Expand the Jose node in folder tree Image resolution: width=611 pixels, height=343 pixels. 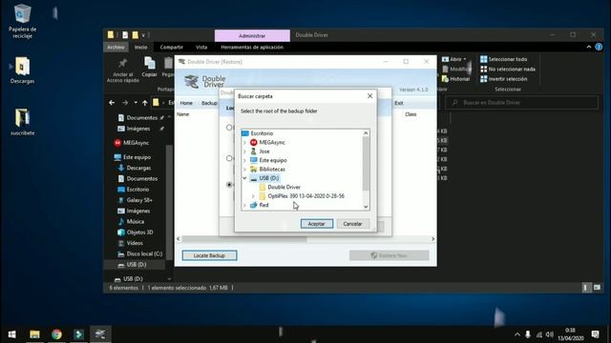click(244, 151)
